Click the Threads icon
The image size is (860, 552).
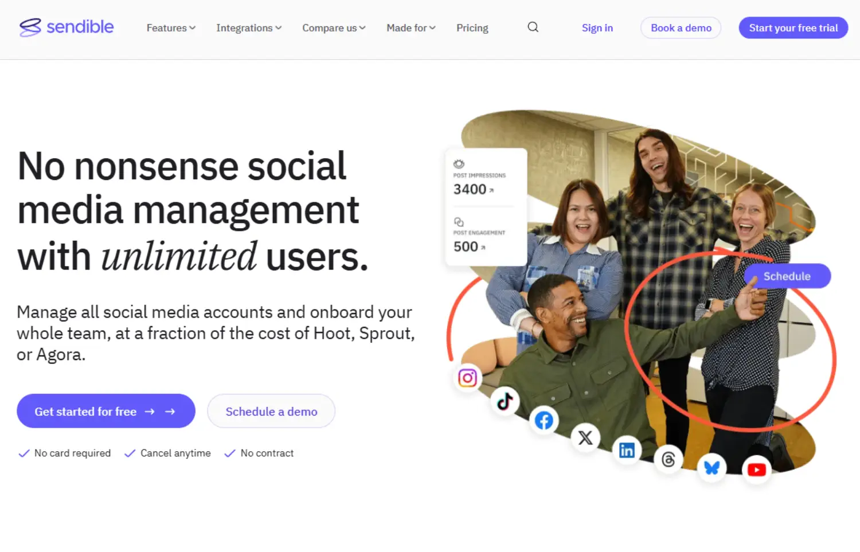pos(669,459)
